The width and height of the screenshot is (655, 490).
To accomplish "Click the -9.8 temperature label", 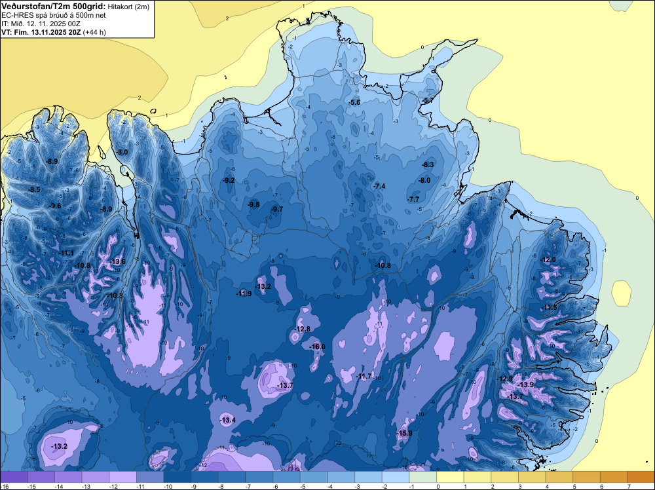I will click(253, 204).
